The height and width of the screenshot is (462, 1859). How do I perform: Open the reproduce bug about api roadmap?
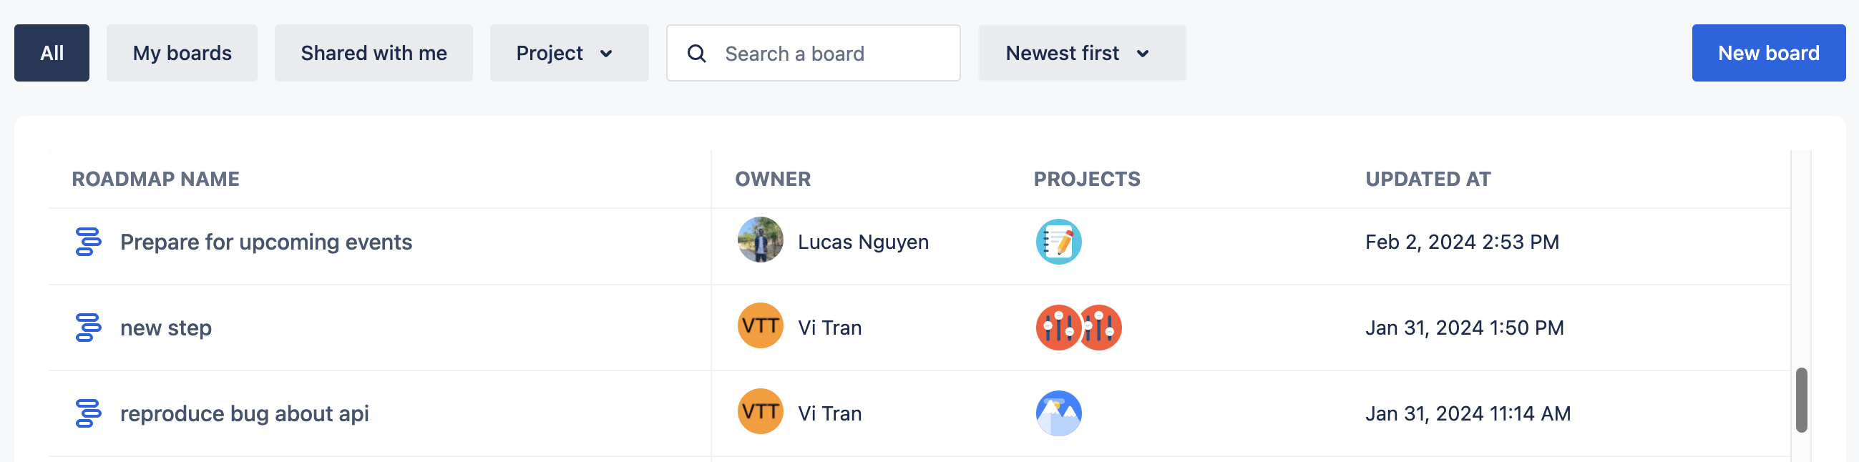pyautogui.click(x=244, y=413)
